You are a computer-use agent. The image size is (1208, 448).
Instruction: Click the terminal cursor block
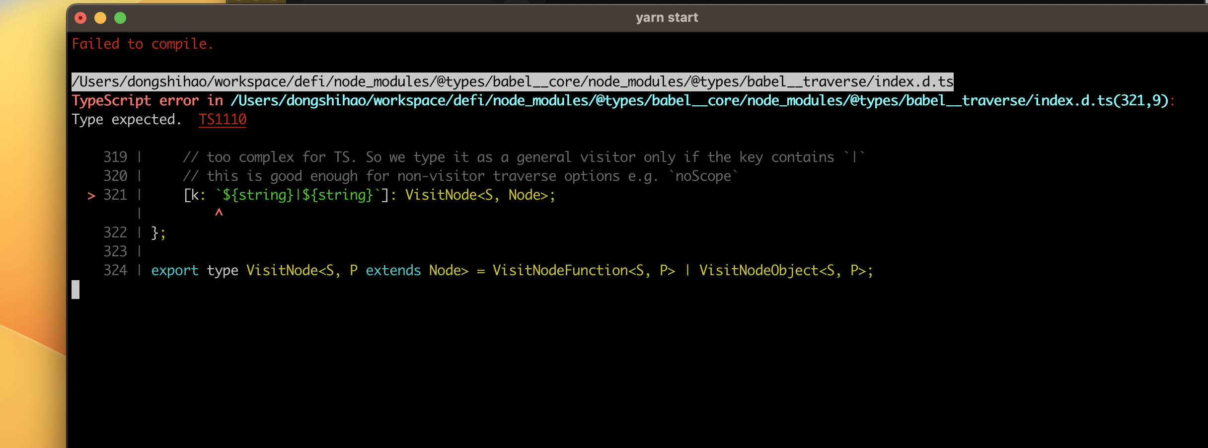click(x=76, y=290)
